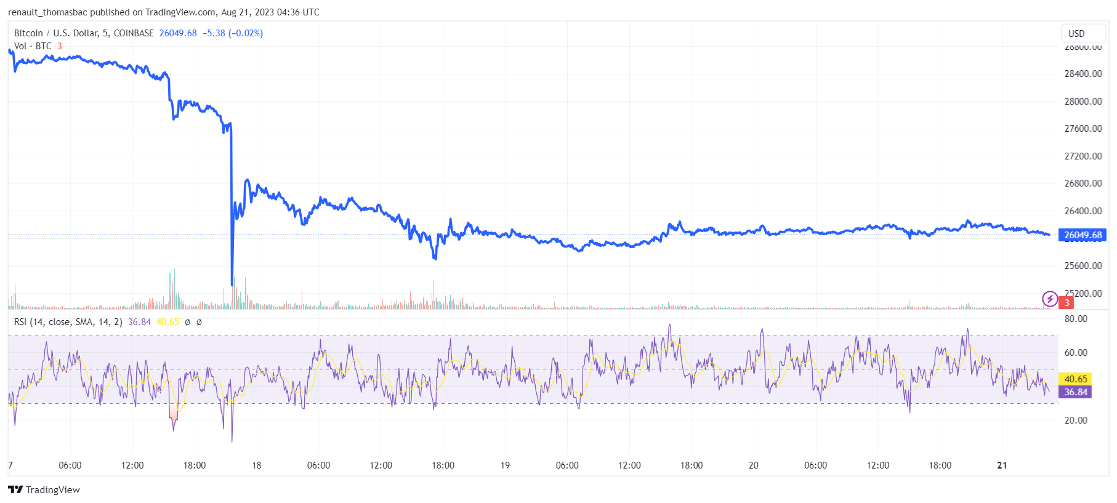Click the 27600.00 price axis label
This screenshot has width=1117, height=503.
1083,129
